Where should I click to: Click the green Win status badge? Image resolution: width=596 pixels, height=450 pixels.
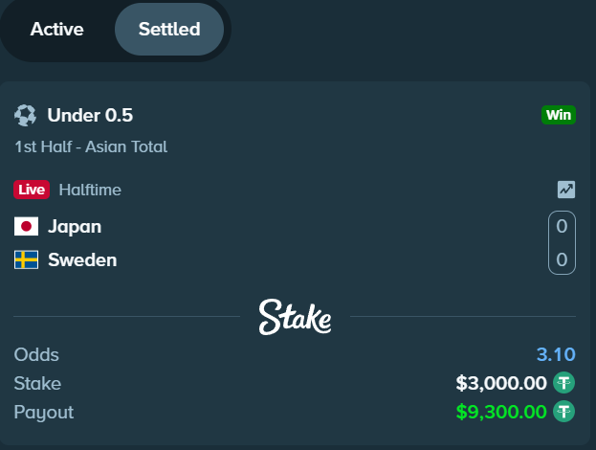click(559, 115)
